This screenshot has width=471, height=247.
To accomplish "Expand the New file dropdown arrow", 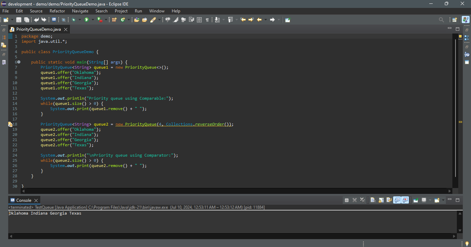I will tap(12, 20).
